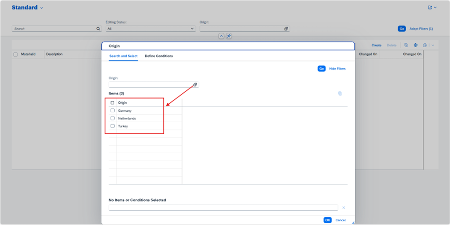Collapse the filter header with chevron
The height and width of the screenshot is (225, 450).
point(221,36)
